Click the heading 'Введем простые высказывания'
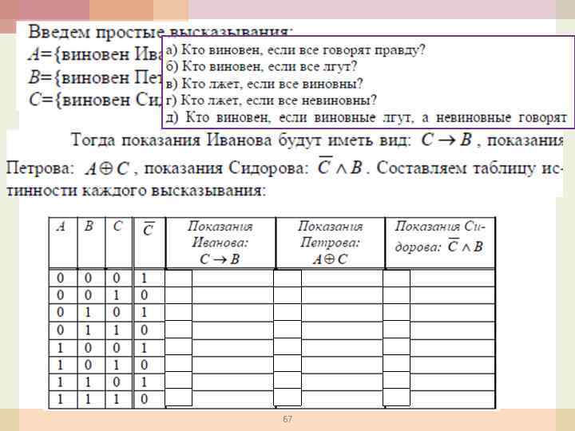The image size is (575, 431). click(x=161, y=31)
